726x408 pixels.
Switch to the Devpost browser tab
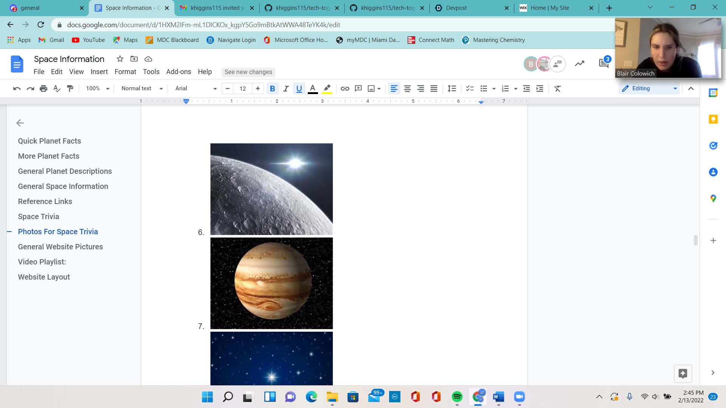click(x=456, y=8)
